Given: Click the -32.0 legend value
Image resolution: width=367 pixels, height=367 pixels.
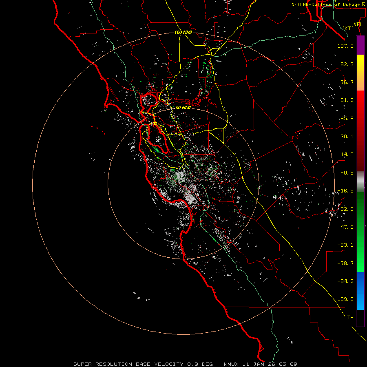Looking at the screenshot, I should tap(345, 209).
